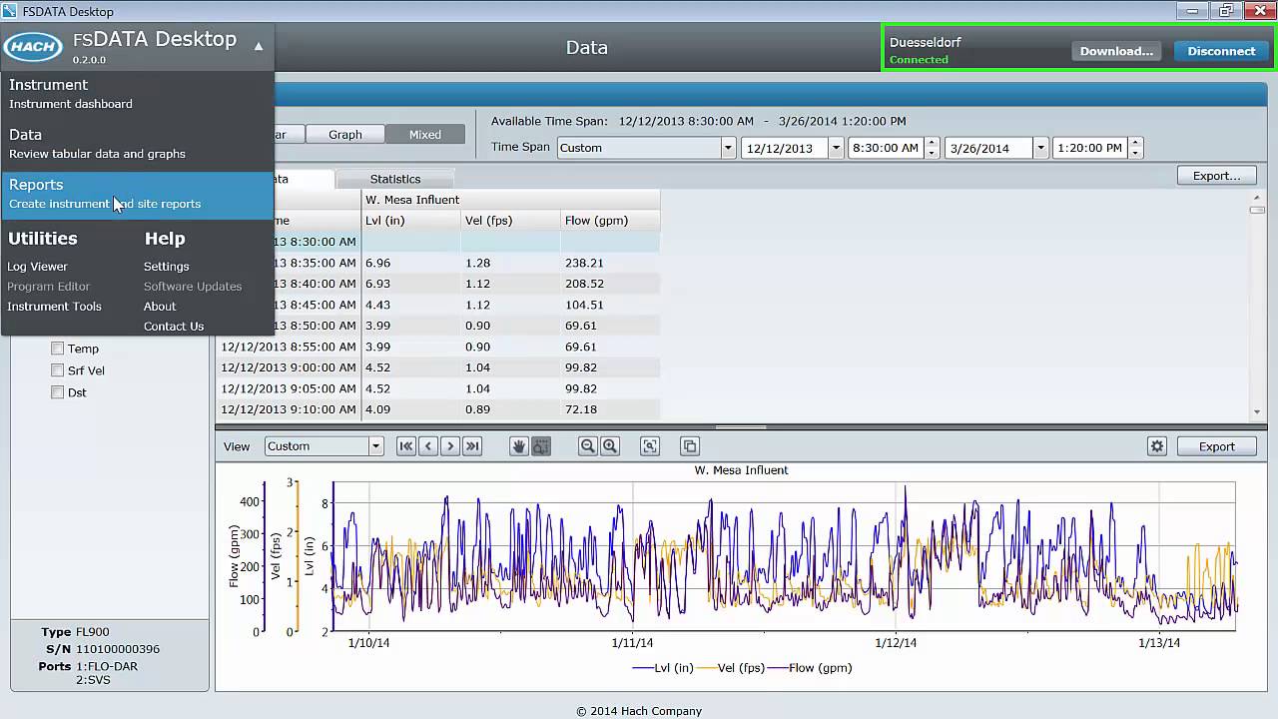1278x719 pixels.
Task: Check the Temp channel checkbox
Action: click(x=57, y=349)
